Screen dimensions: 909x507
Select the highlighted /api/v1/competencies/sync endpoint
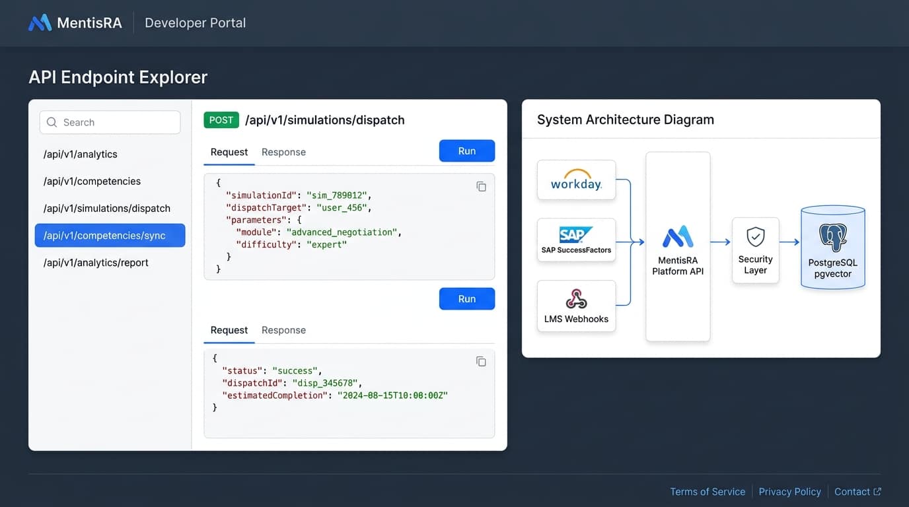tap(110, 236)
